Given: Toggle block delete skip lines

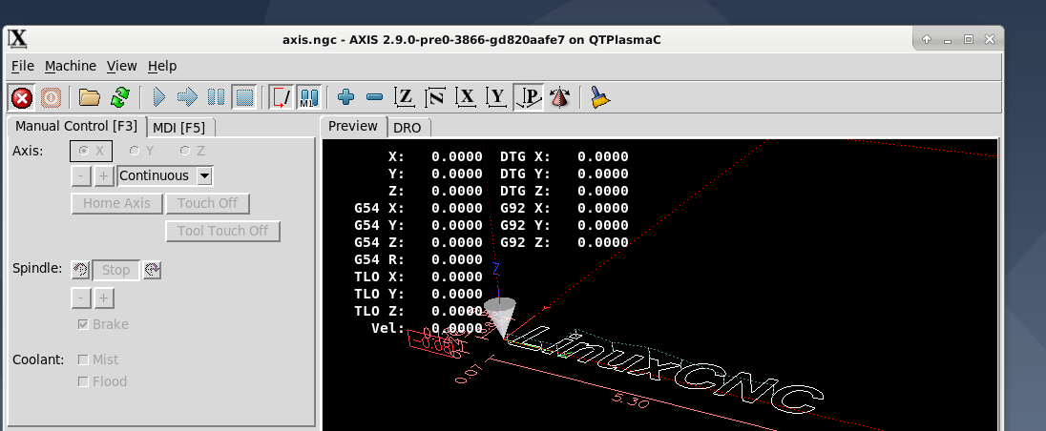Looking at the screenshot, I should point(281,98).
